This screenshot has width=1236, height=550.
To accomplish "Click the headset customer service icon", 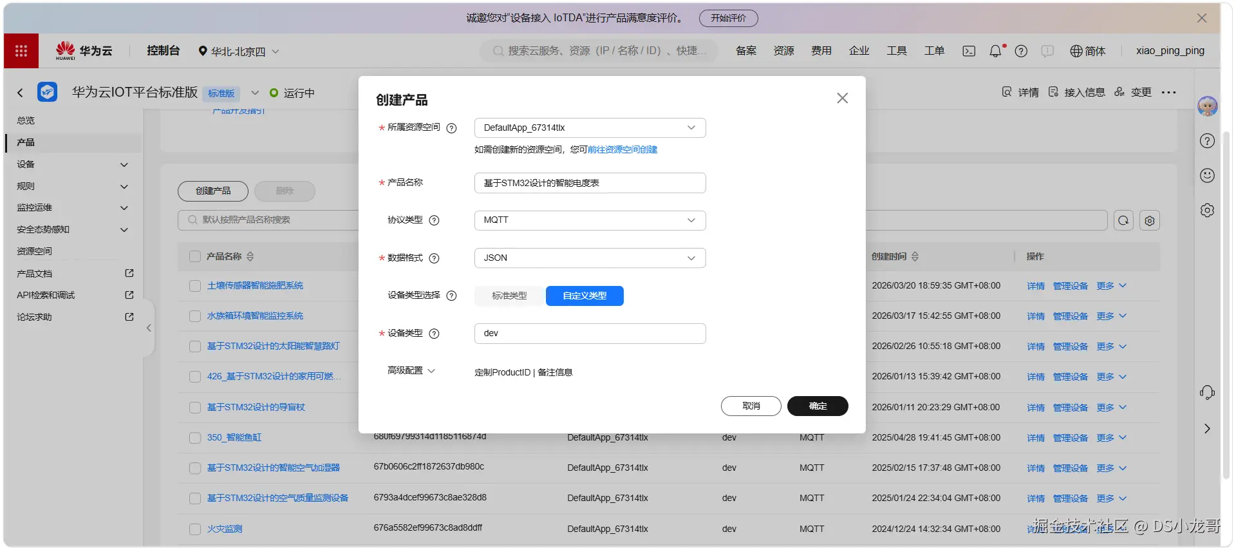I will [x=1207, y=392].
